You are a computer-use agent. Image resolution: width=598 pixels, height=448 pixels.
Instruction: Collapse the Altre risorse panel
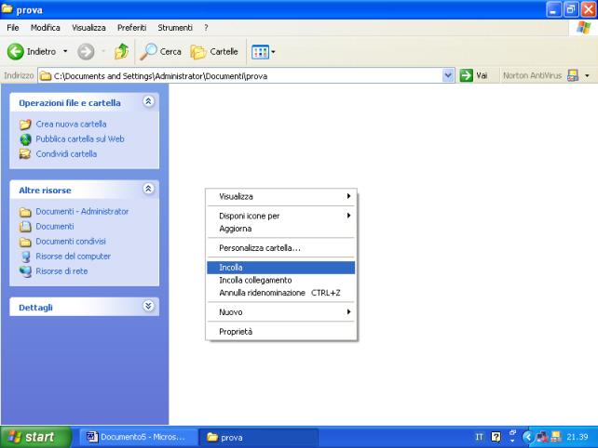point(148,189)
